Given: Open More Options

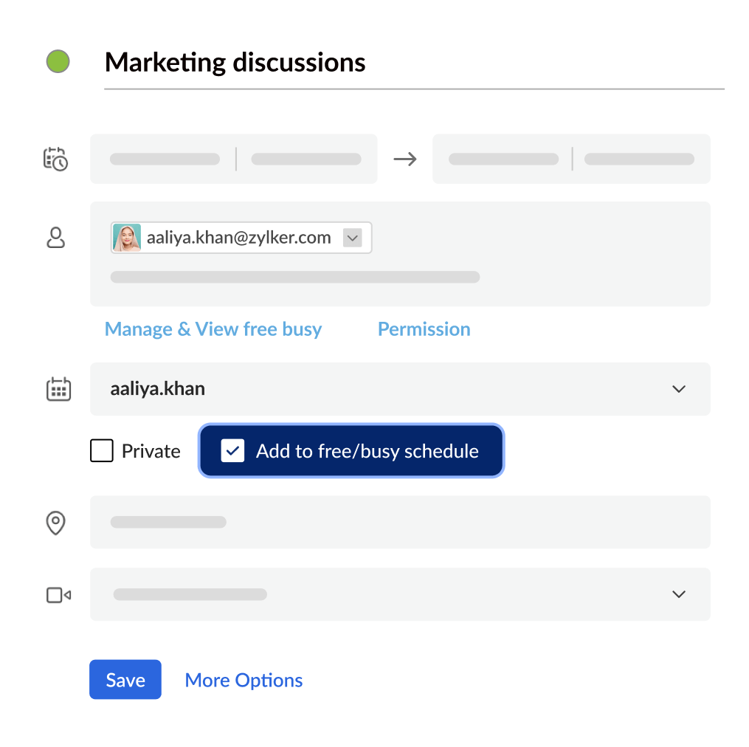Looking at the screenshot, I should [x=244, y=679].
